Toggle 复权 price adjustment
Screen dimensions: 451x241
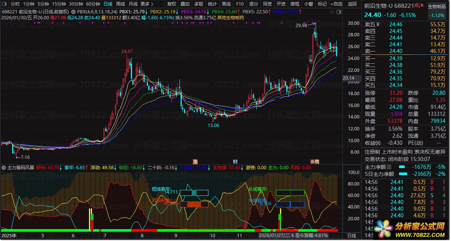[x=171, y=4]
